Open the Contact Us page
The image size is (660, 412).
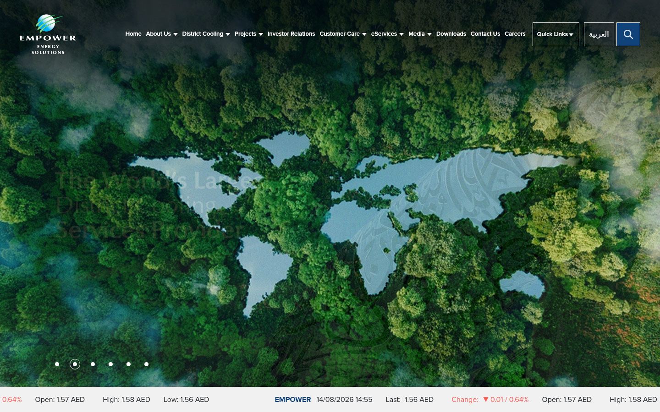coord(485,34)
